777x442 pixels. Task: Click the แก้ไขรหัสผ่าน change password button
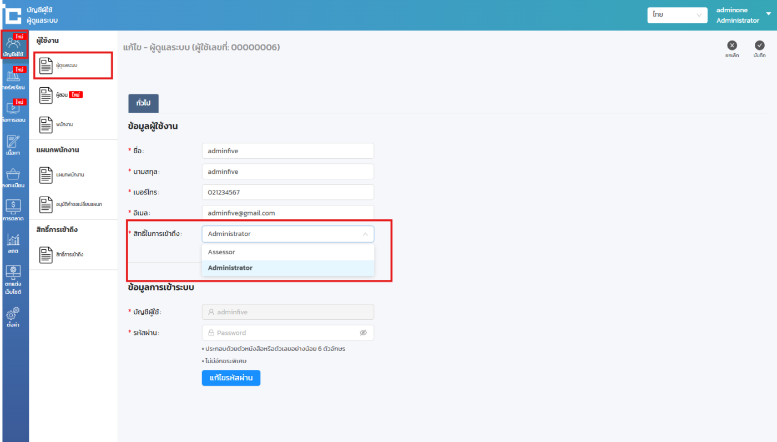coord(231,378)
